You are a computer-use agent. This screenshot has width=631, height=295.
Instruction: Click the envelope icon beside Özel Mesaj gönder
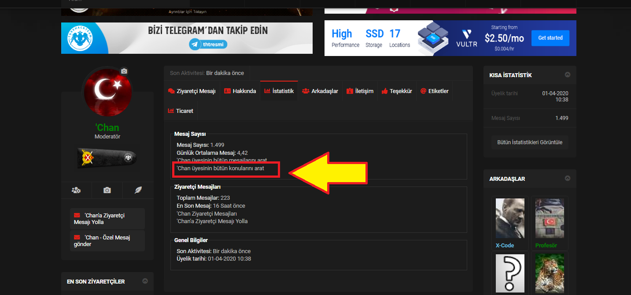(x=77, y=237)
